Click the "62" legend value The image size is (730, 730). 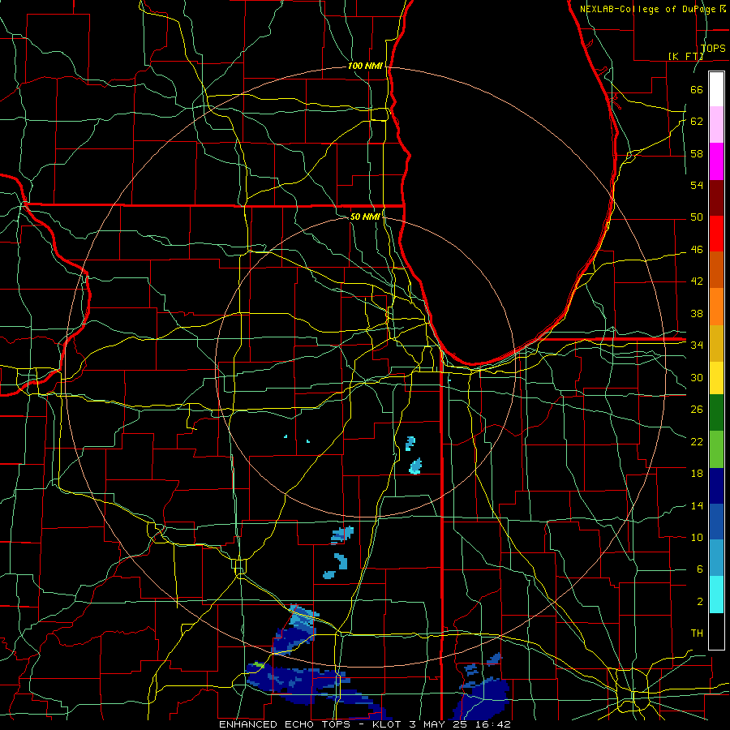pos(697,122)
